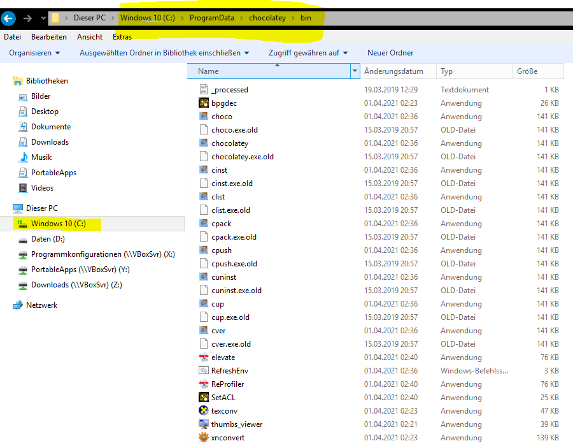This screenshot has height=448, width=573.
Task: Select the thumbs_viewer application icon
Action: pos(204,424)
